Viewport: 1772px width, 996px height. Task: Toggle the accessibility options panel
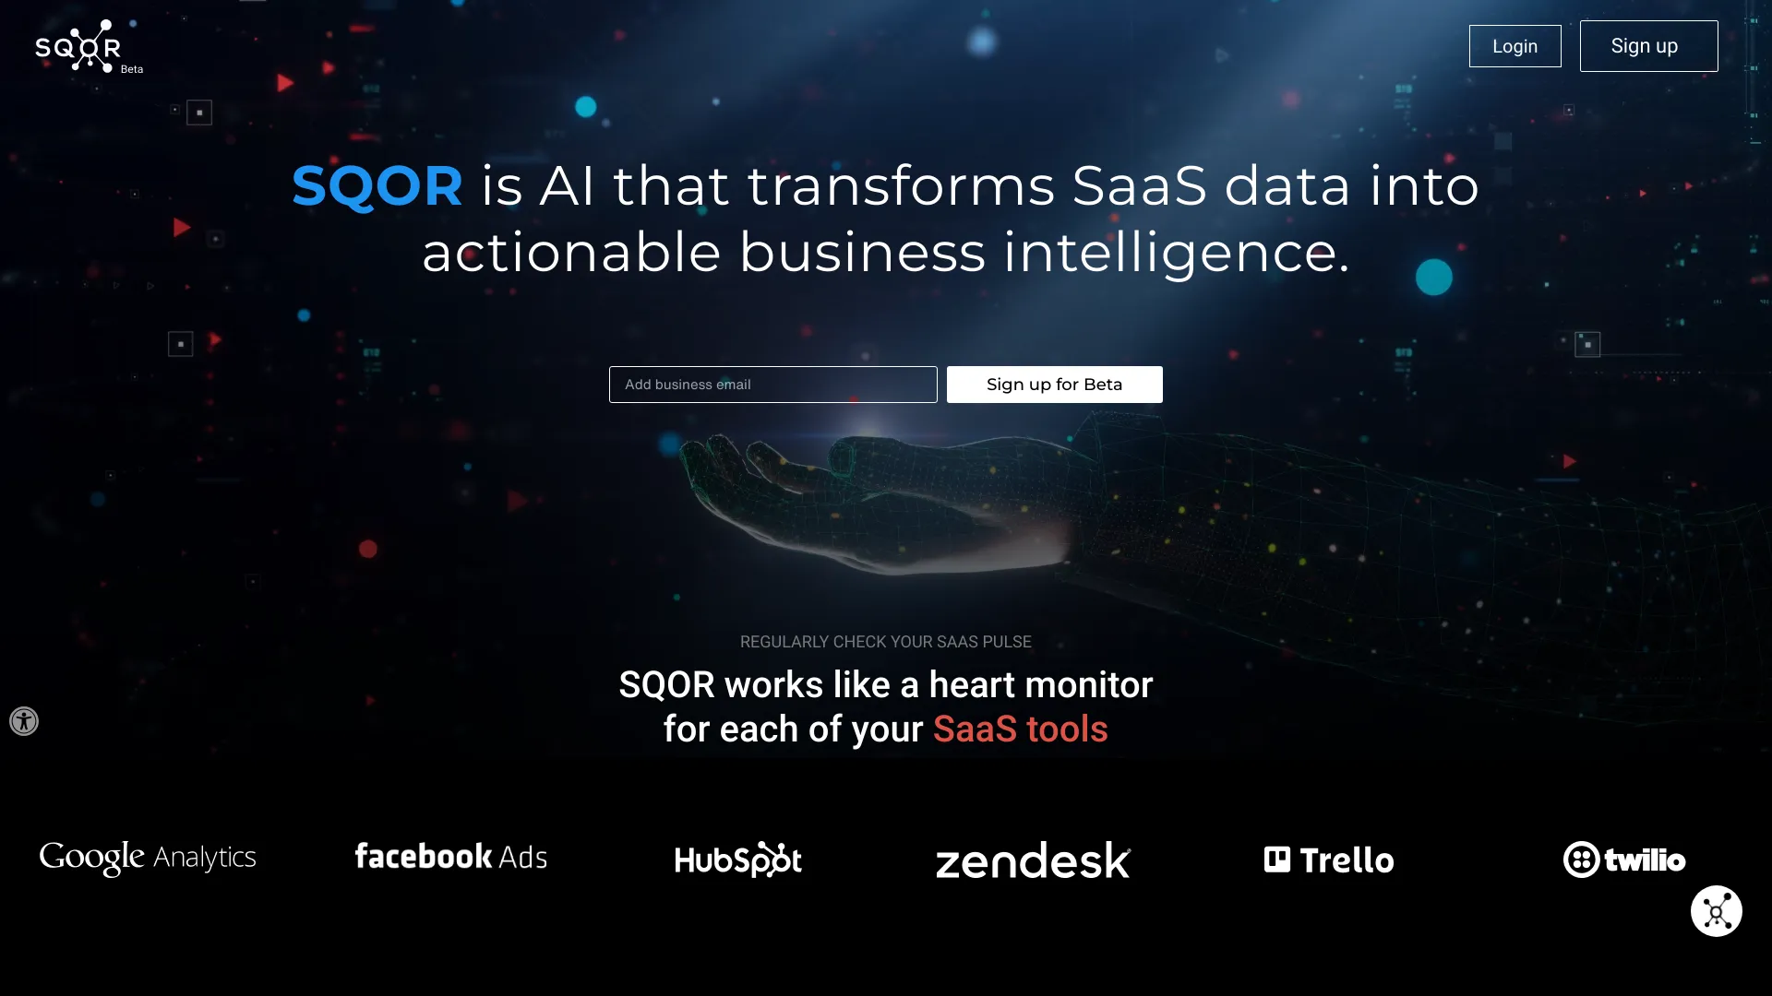point(23,721)
